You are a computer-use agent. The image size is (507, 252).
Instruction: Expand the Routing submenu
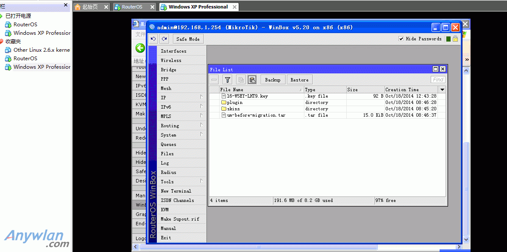[x=181, y=126]
